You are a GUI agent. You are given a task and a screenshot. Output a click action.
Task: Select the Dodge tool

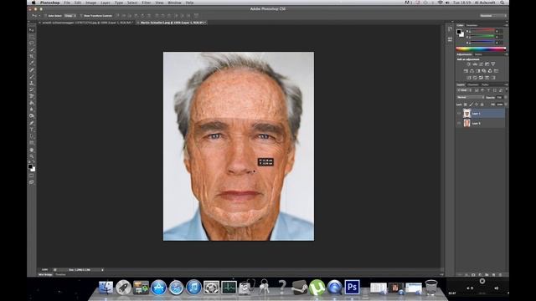point(32,116)
